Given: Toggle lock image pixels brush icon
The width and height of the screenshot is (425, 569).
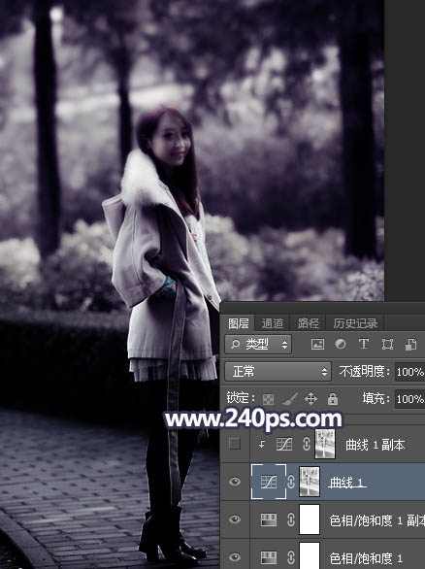Looking at the screenshot, I should (290, 399).
